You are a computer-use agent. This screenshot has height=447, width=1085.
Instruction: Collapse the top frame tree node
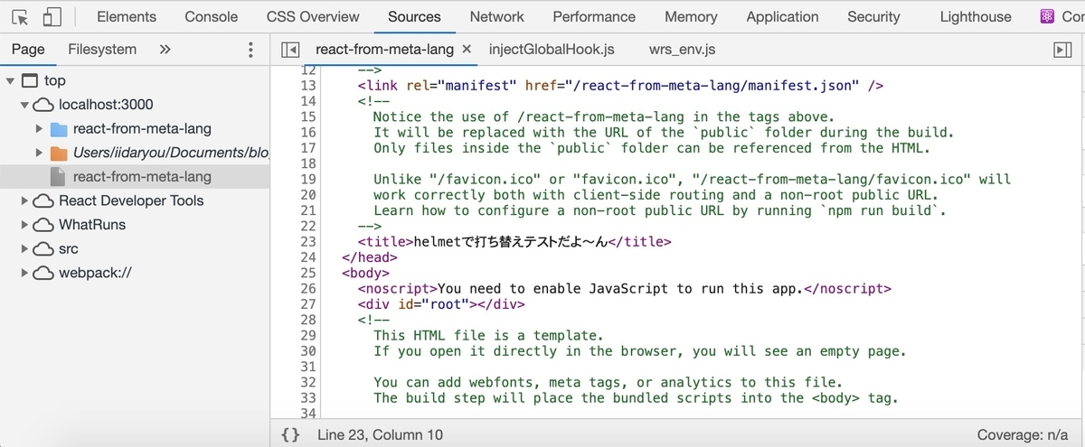click(x=10, y=80)
